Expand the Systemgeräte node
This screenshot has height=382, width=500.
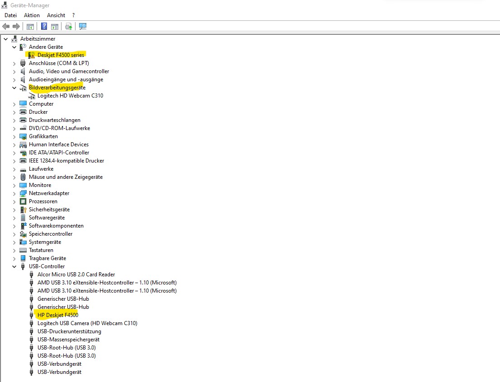tap(14, 242)
